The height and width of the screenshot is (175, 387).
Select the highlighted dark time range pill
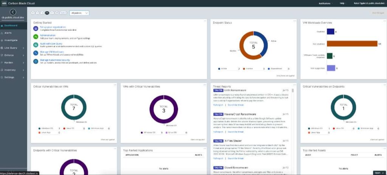click(47, 13)
